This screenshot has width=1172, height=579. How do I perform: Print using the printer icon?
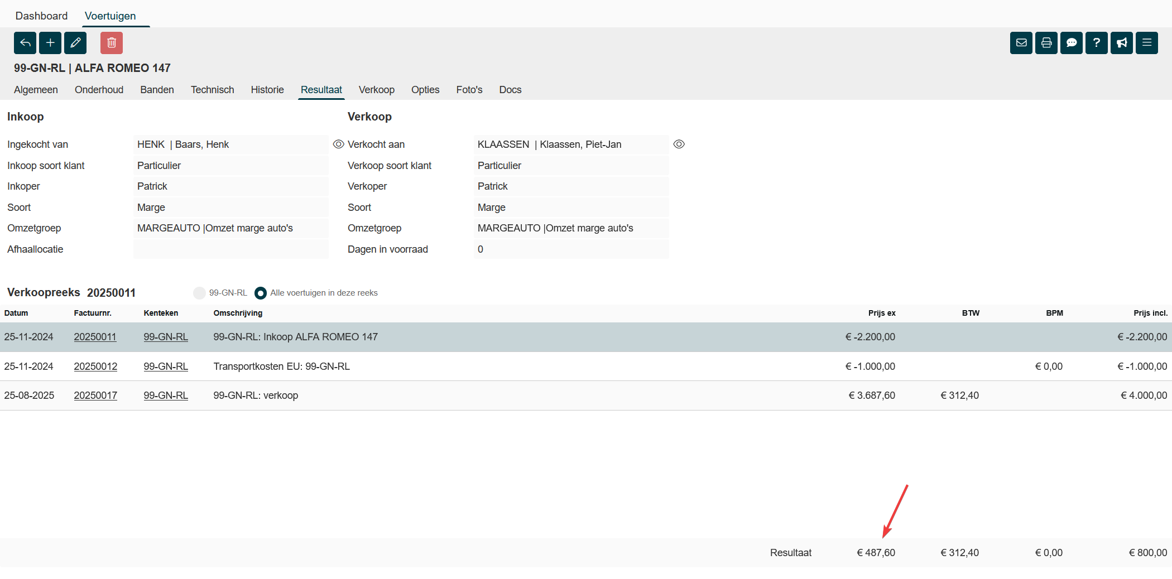pos(1046,43)
